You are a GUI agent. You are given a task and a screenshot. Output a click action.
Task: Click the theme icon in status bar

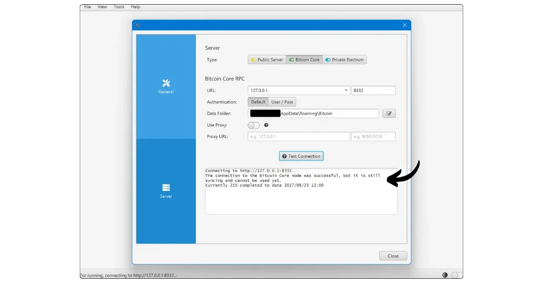(445, 275)
